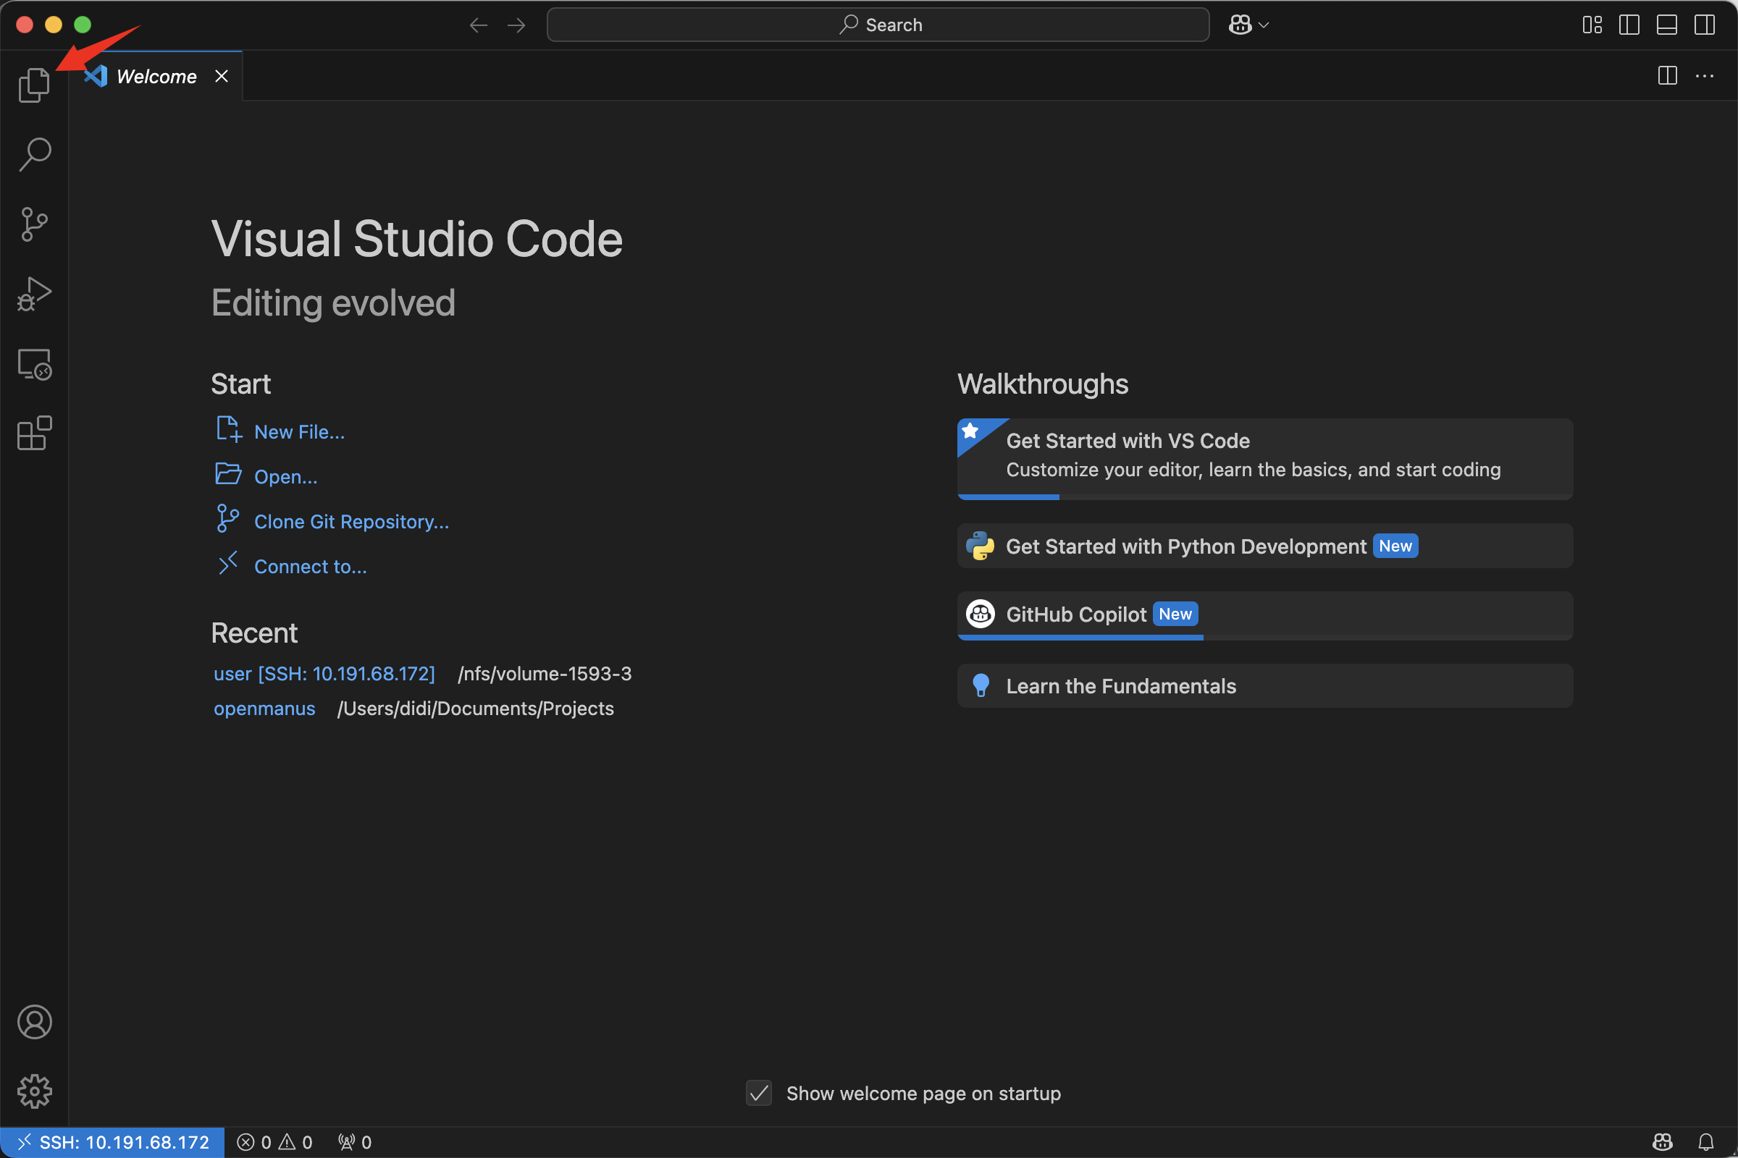Open the Explorer view in activity bar

pyautogui.click(x=34, y=85)
